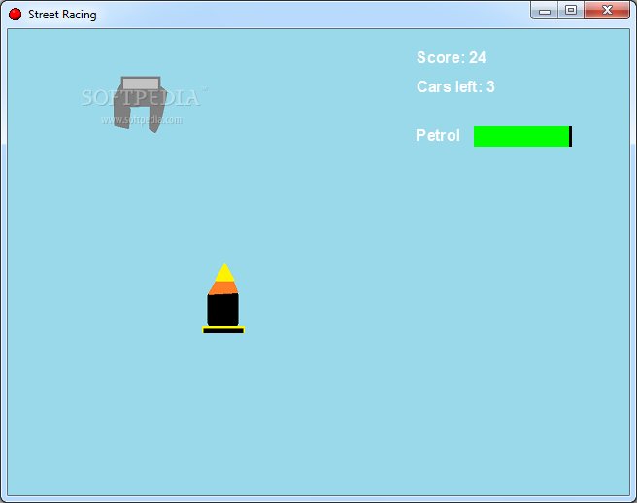Click the player's black rocket car
Image resolution: width=637 pixels, height=503 pixels.
click(x=223, y=299)
